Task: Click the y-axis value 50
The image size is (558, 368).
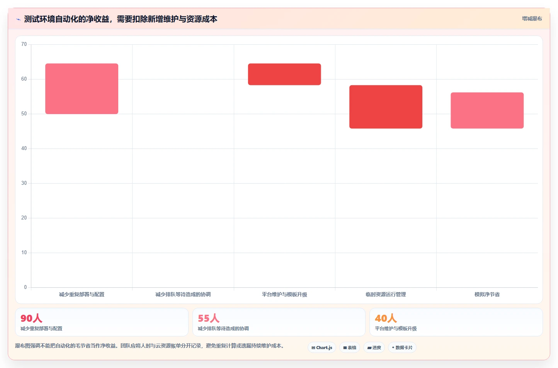Action: (24, 114)
